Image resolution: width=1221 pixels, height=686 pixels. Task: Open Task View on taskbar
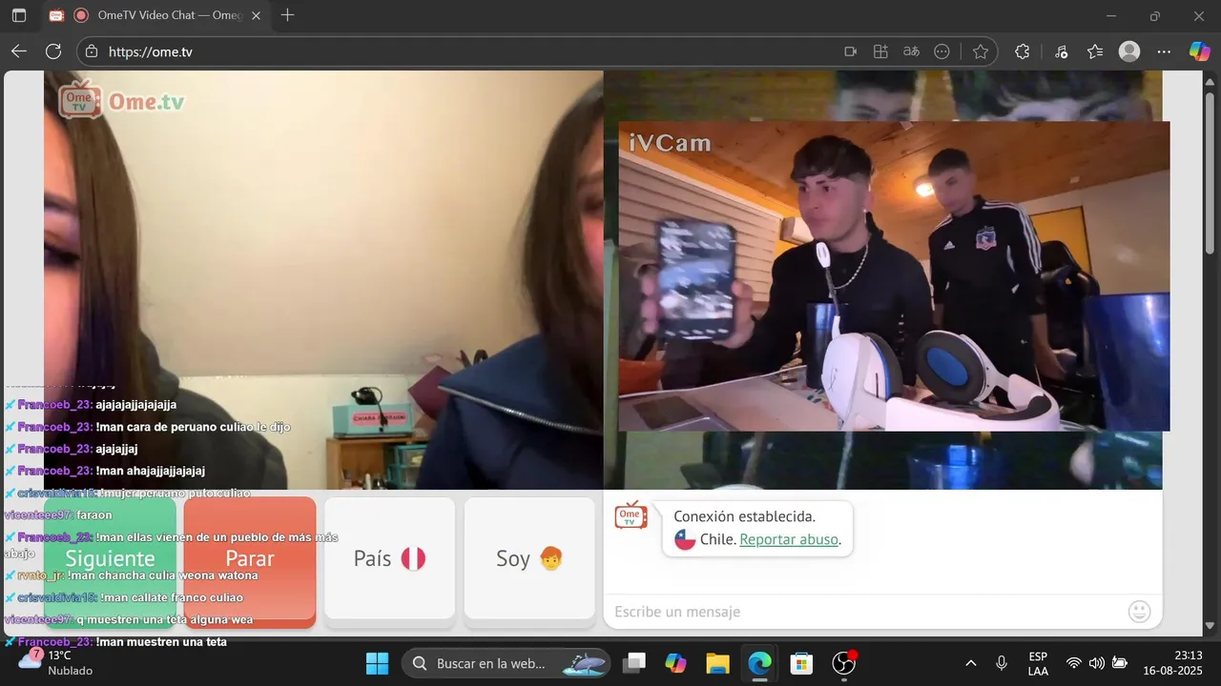coord(633,663)
